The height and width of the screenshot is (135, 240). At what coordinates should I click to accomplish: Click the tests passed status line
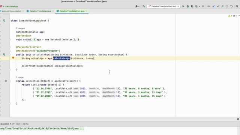click(14, 124)
